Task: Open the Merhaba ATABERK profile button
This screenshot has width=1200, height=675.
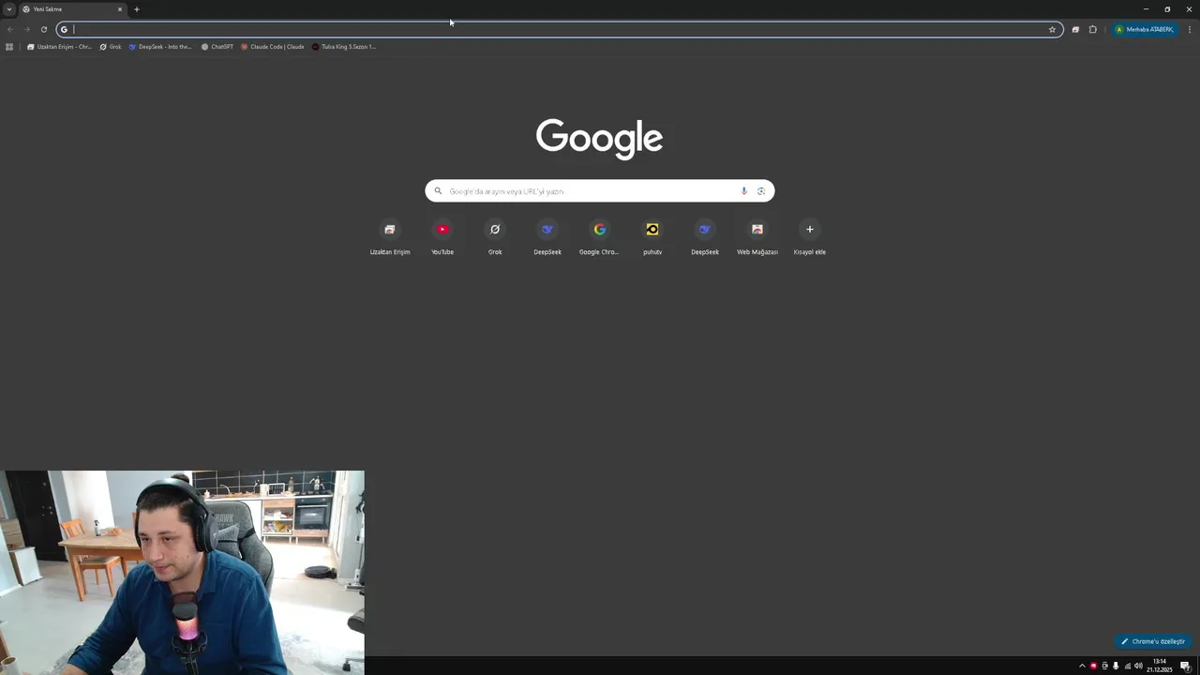Action: coord(1144,29)
